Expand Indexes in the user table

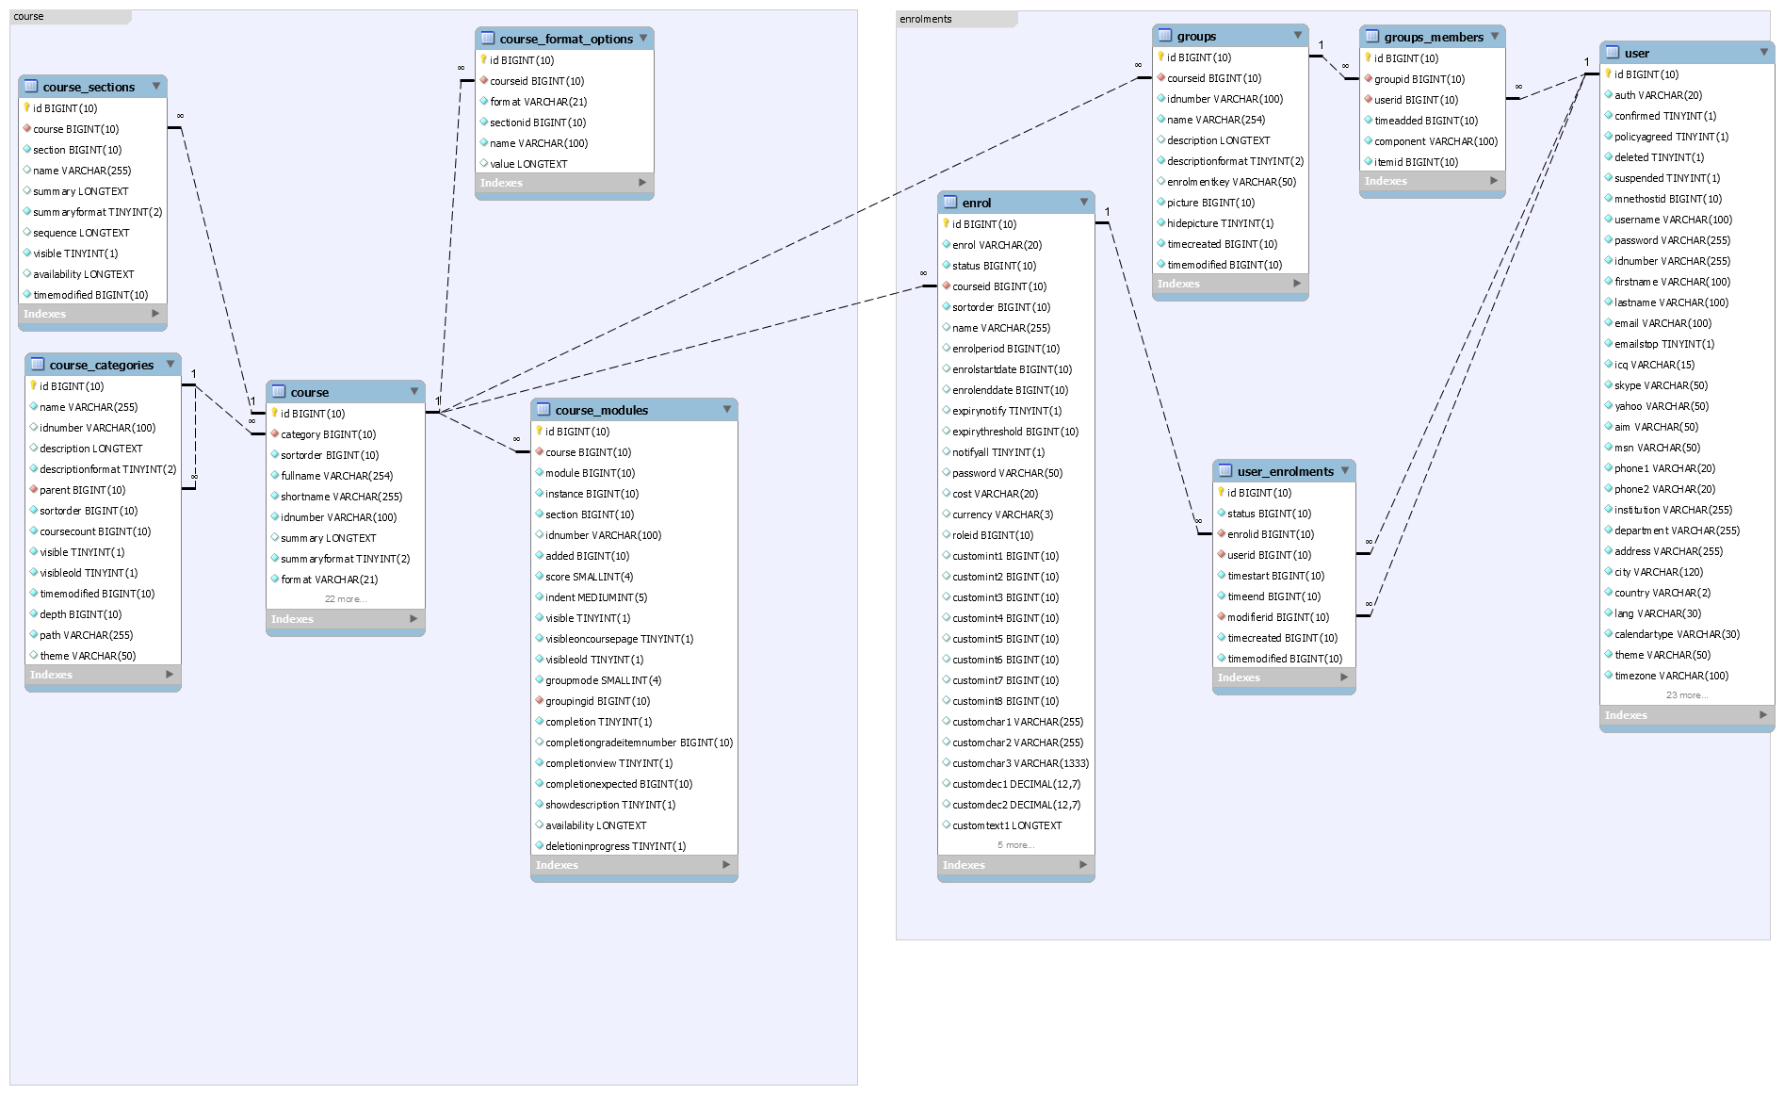1763,715
